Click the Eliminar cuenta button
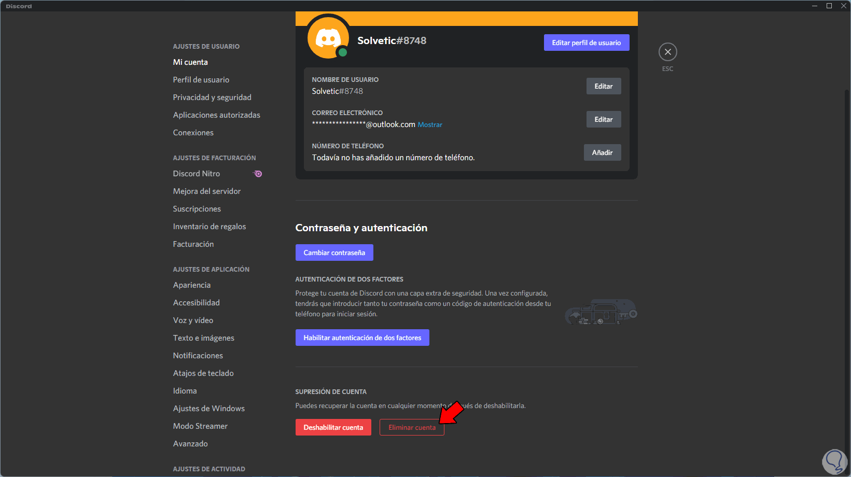The width and height of the screenshot is (851, 477). pos(412,427)
